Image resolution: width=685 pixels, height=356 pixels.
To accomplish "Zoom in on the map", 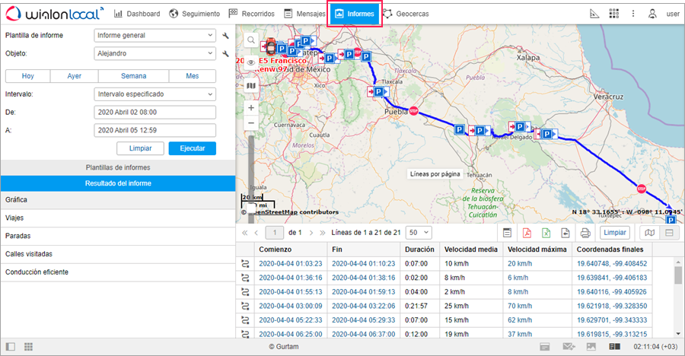I will [251, 107].
